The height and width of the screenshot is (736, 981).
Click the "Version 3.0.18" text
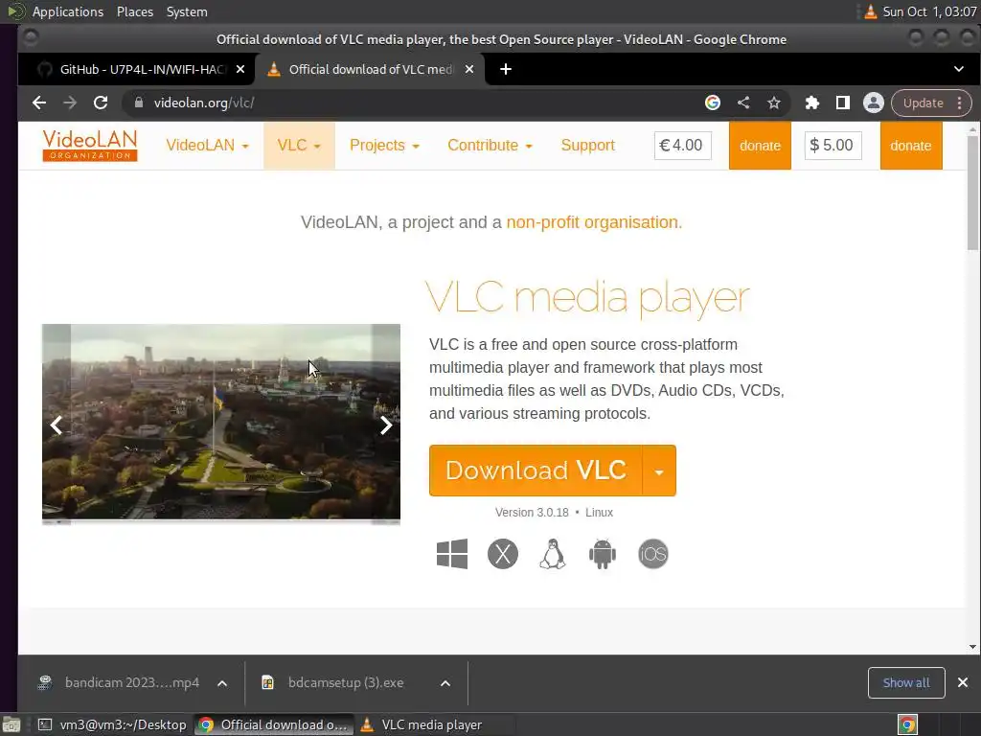pyautogui.click(x=532, y=513)
